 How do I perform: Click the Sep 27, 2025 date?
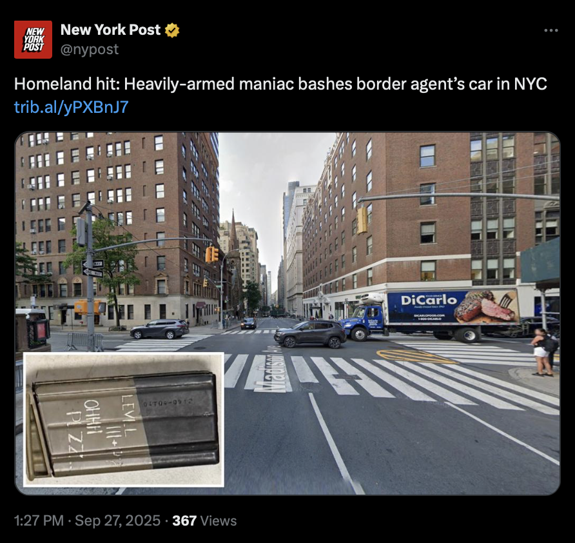118,520
